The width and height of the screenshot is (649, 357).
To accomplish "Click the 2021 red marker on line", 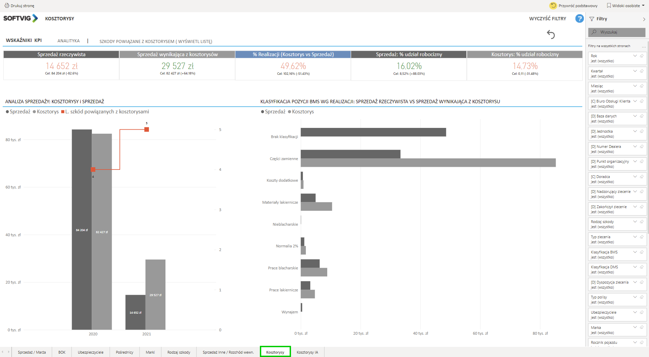I will (147, 130).
